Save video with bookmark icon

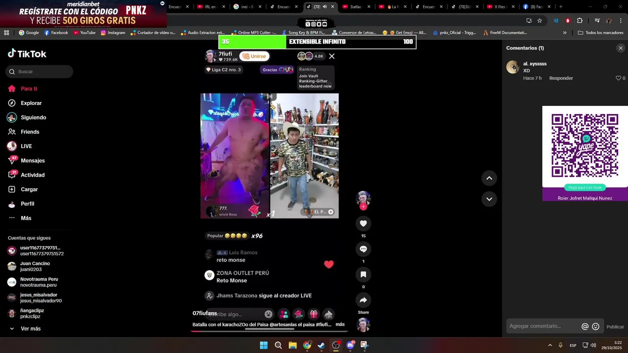tap(363, 275)
